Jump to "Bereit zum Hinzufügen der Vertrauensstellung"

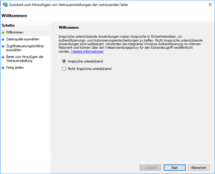[25, 59]
